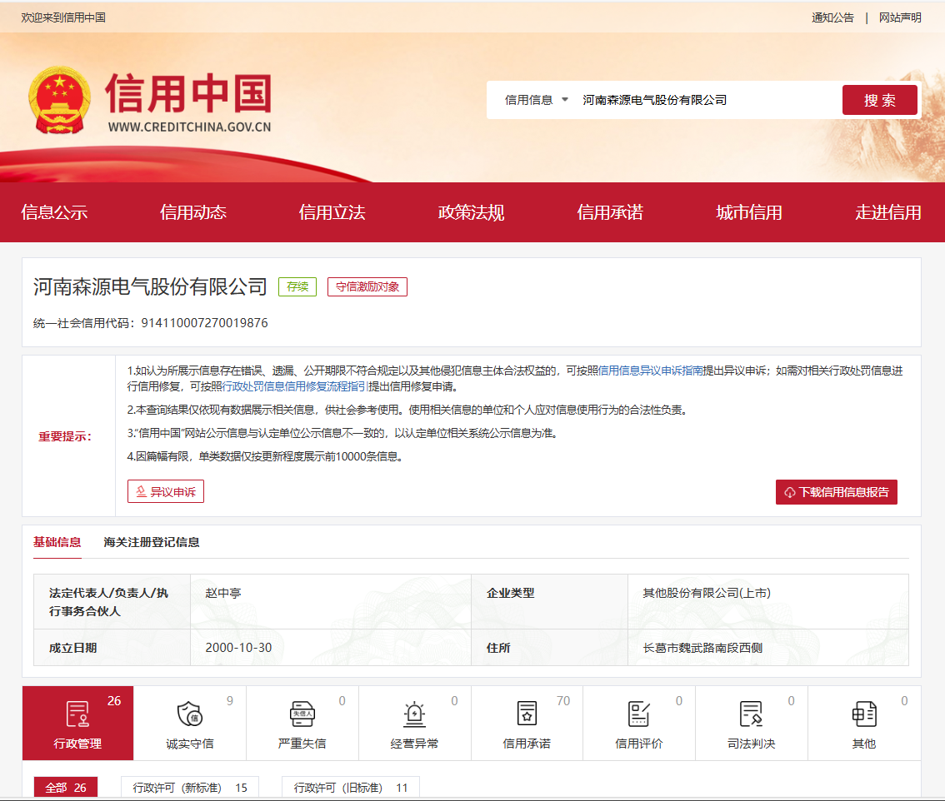
Task: Open 行政管理 category icon tile
Action: point(77,723)
